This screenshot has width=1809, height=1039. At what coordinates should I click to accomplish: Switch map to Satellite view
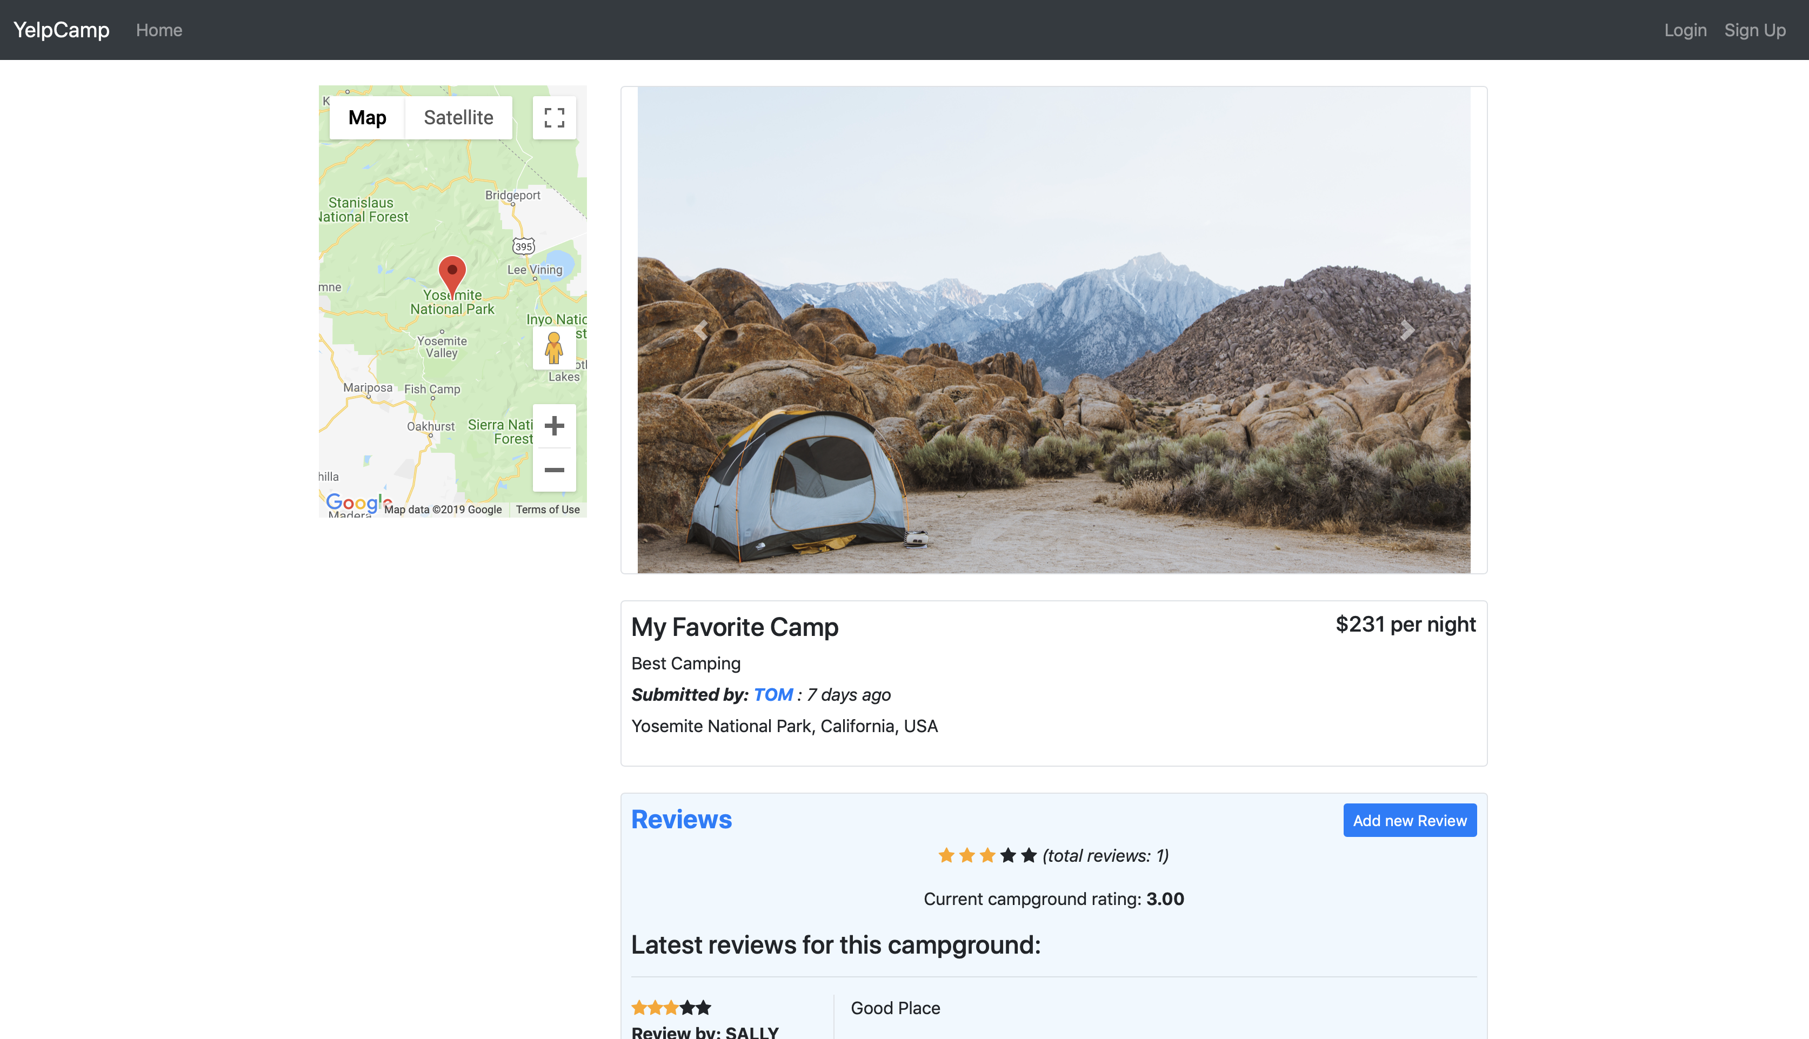458,118
